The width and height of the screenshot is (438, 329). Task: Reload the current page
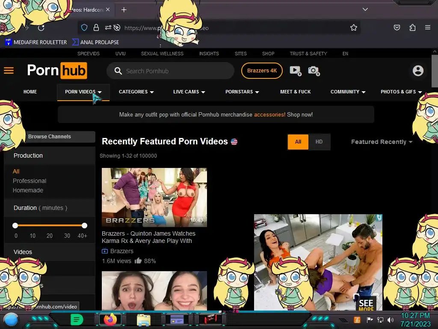coord(41,28)
